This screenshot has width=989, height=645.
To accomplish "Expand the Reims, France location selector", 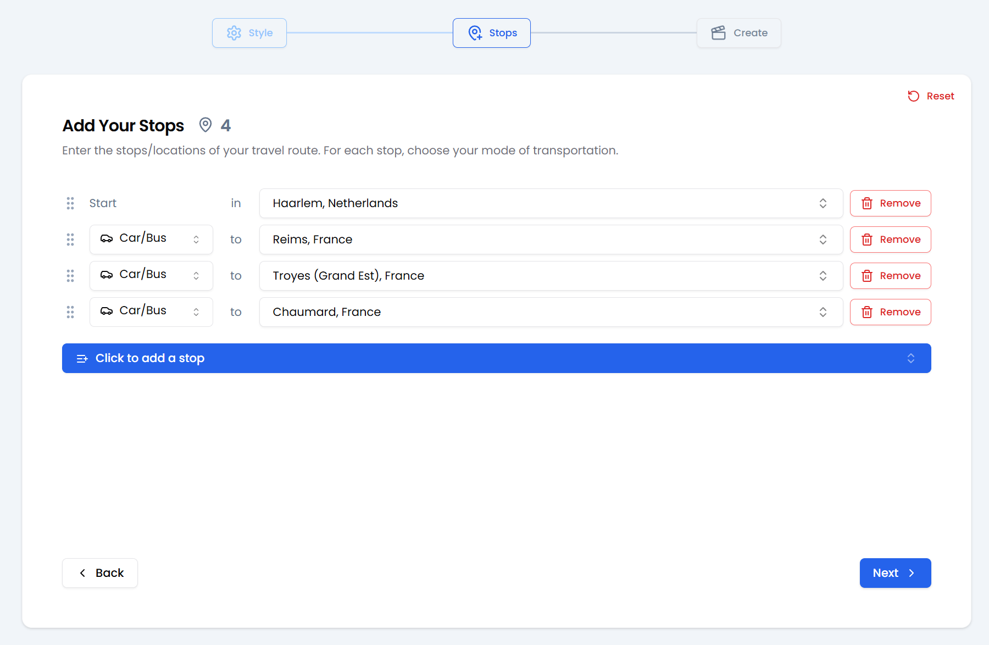I will click(x=551, y=240).
